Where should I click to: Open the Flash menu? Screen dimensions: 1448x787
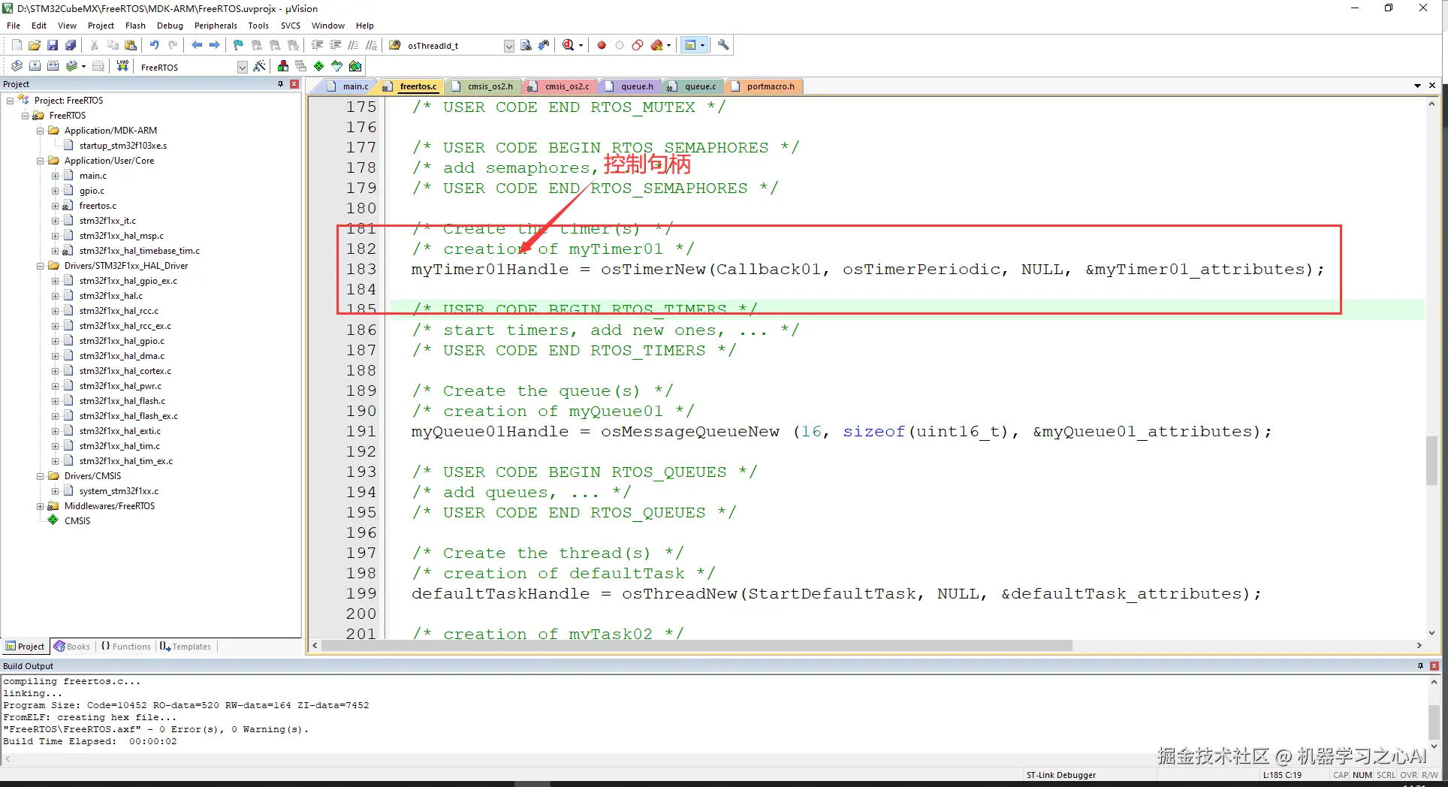pyautogui.click(x=135, y=26)
